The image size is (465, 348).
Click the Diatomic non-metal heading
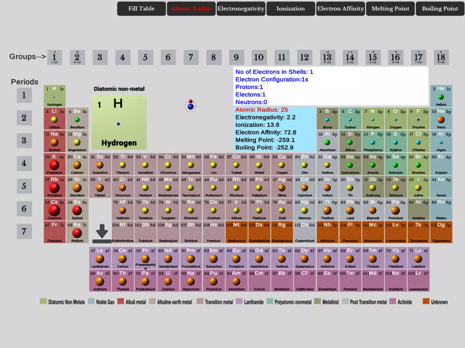tap(119, 89)
